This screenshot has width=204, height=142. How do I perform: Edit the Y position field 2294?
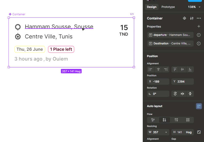pos(182,82)
